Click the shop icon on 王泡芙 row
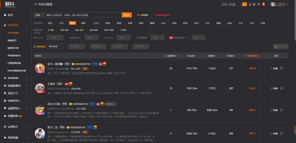The height and width of the screenshot is (143, 296). pyautogui.click(x=70, y=84)
